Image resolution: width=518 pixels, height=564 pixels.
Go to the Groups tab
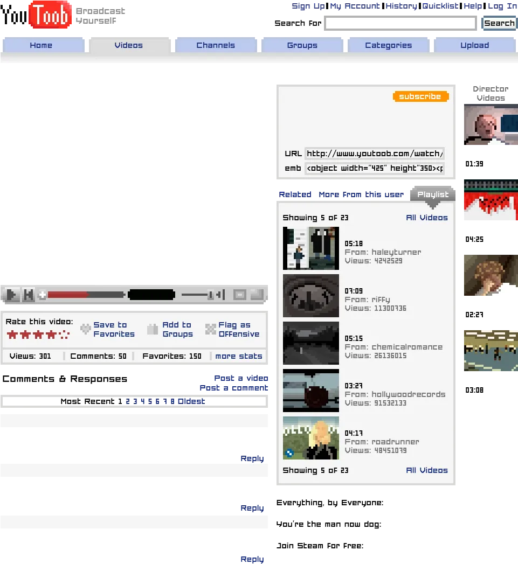[x=302, y=45]
